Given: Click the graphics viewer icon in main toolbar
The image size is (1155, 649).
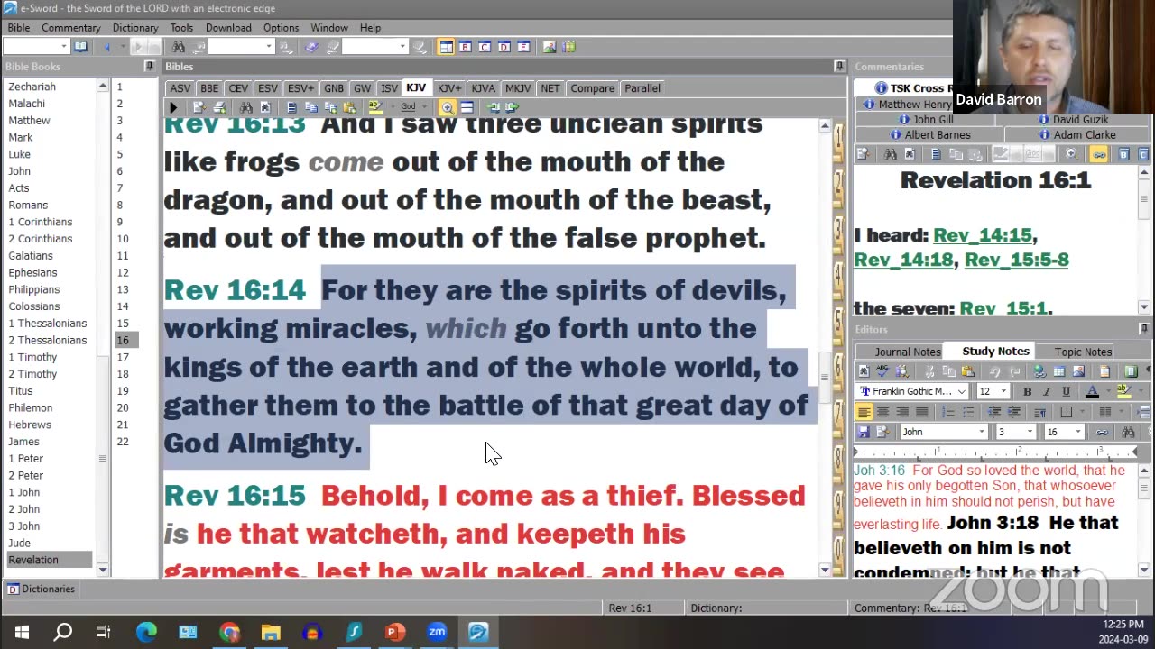Looking at the screenshot, I should [549, 47].
